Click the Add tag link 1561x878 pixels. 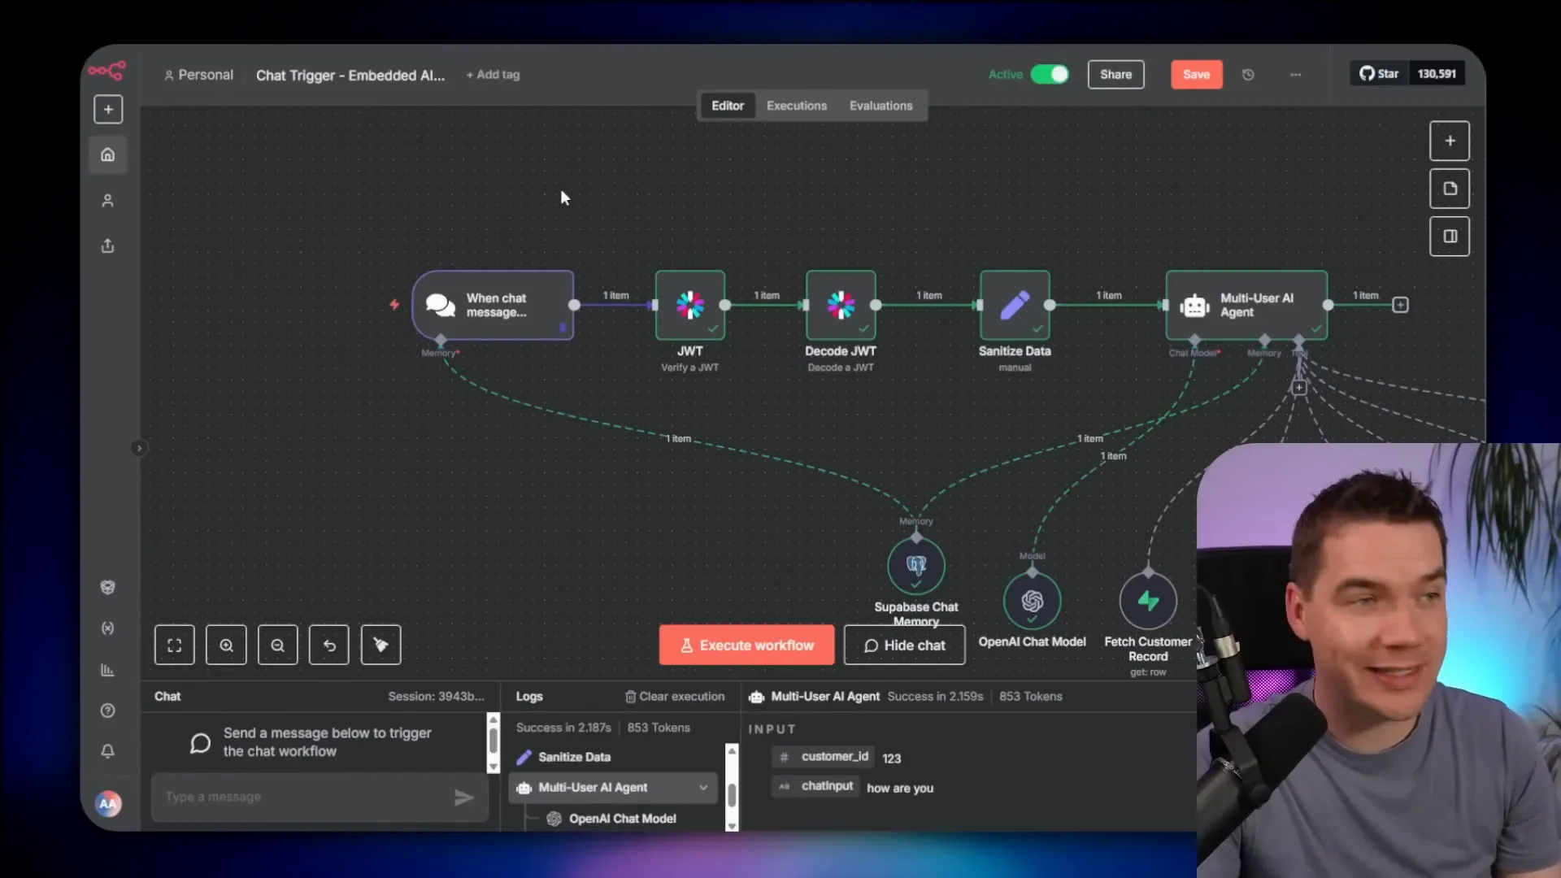pyautogui.click(x=494, y=75)
